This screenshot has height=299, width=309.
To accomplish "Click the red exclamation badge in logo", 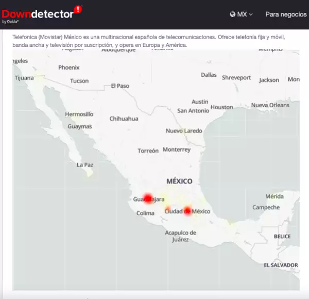I will (x=78, y=9).
